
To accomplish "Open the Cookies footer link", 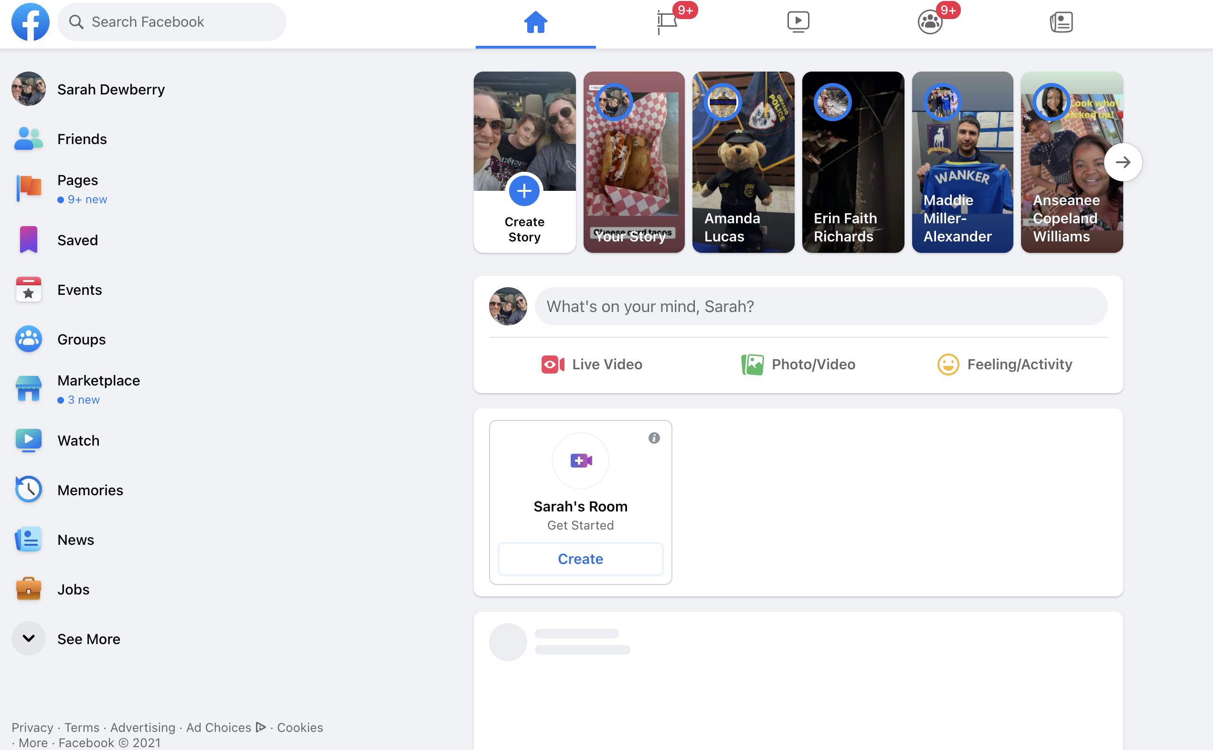I will tap(300, 727).
